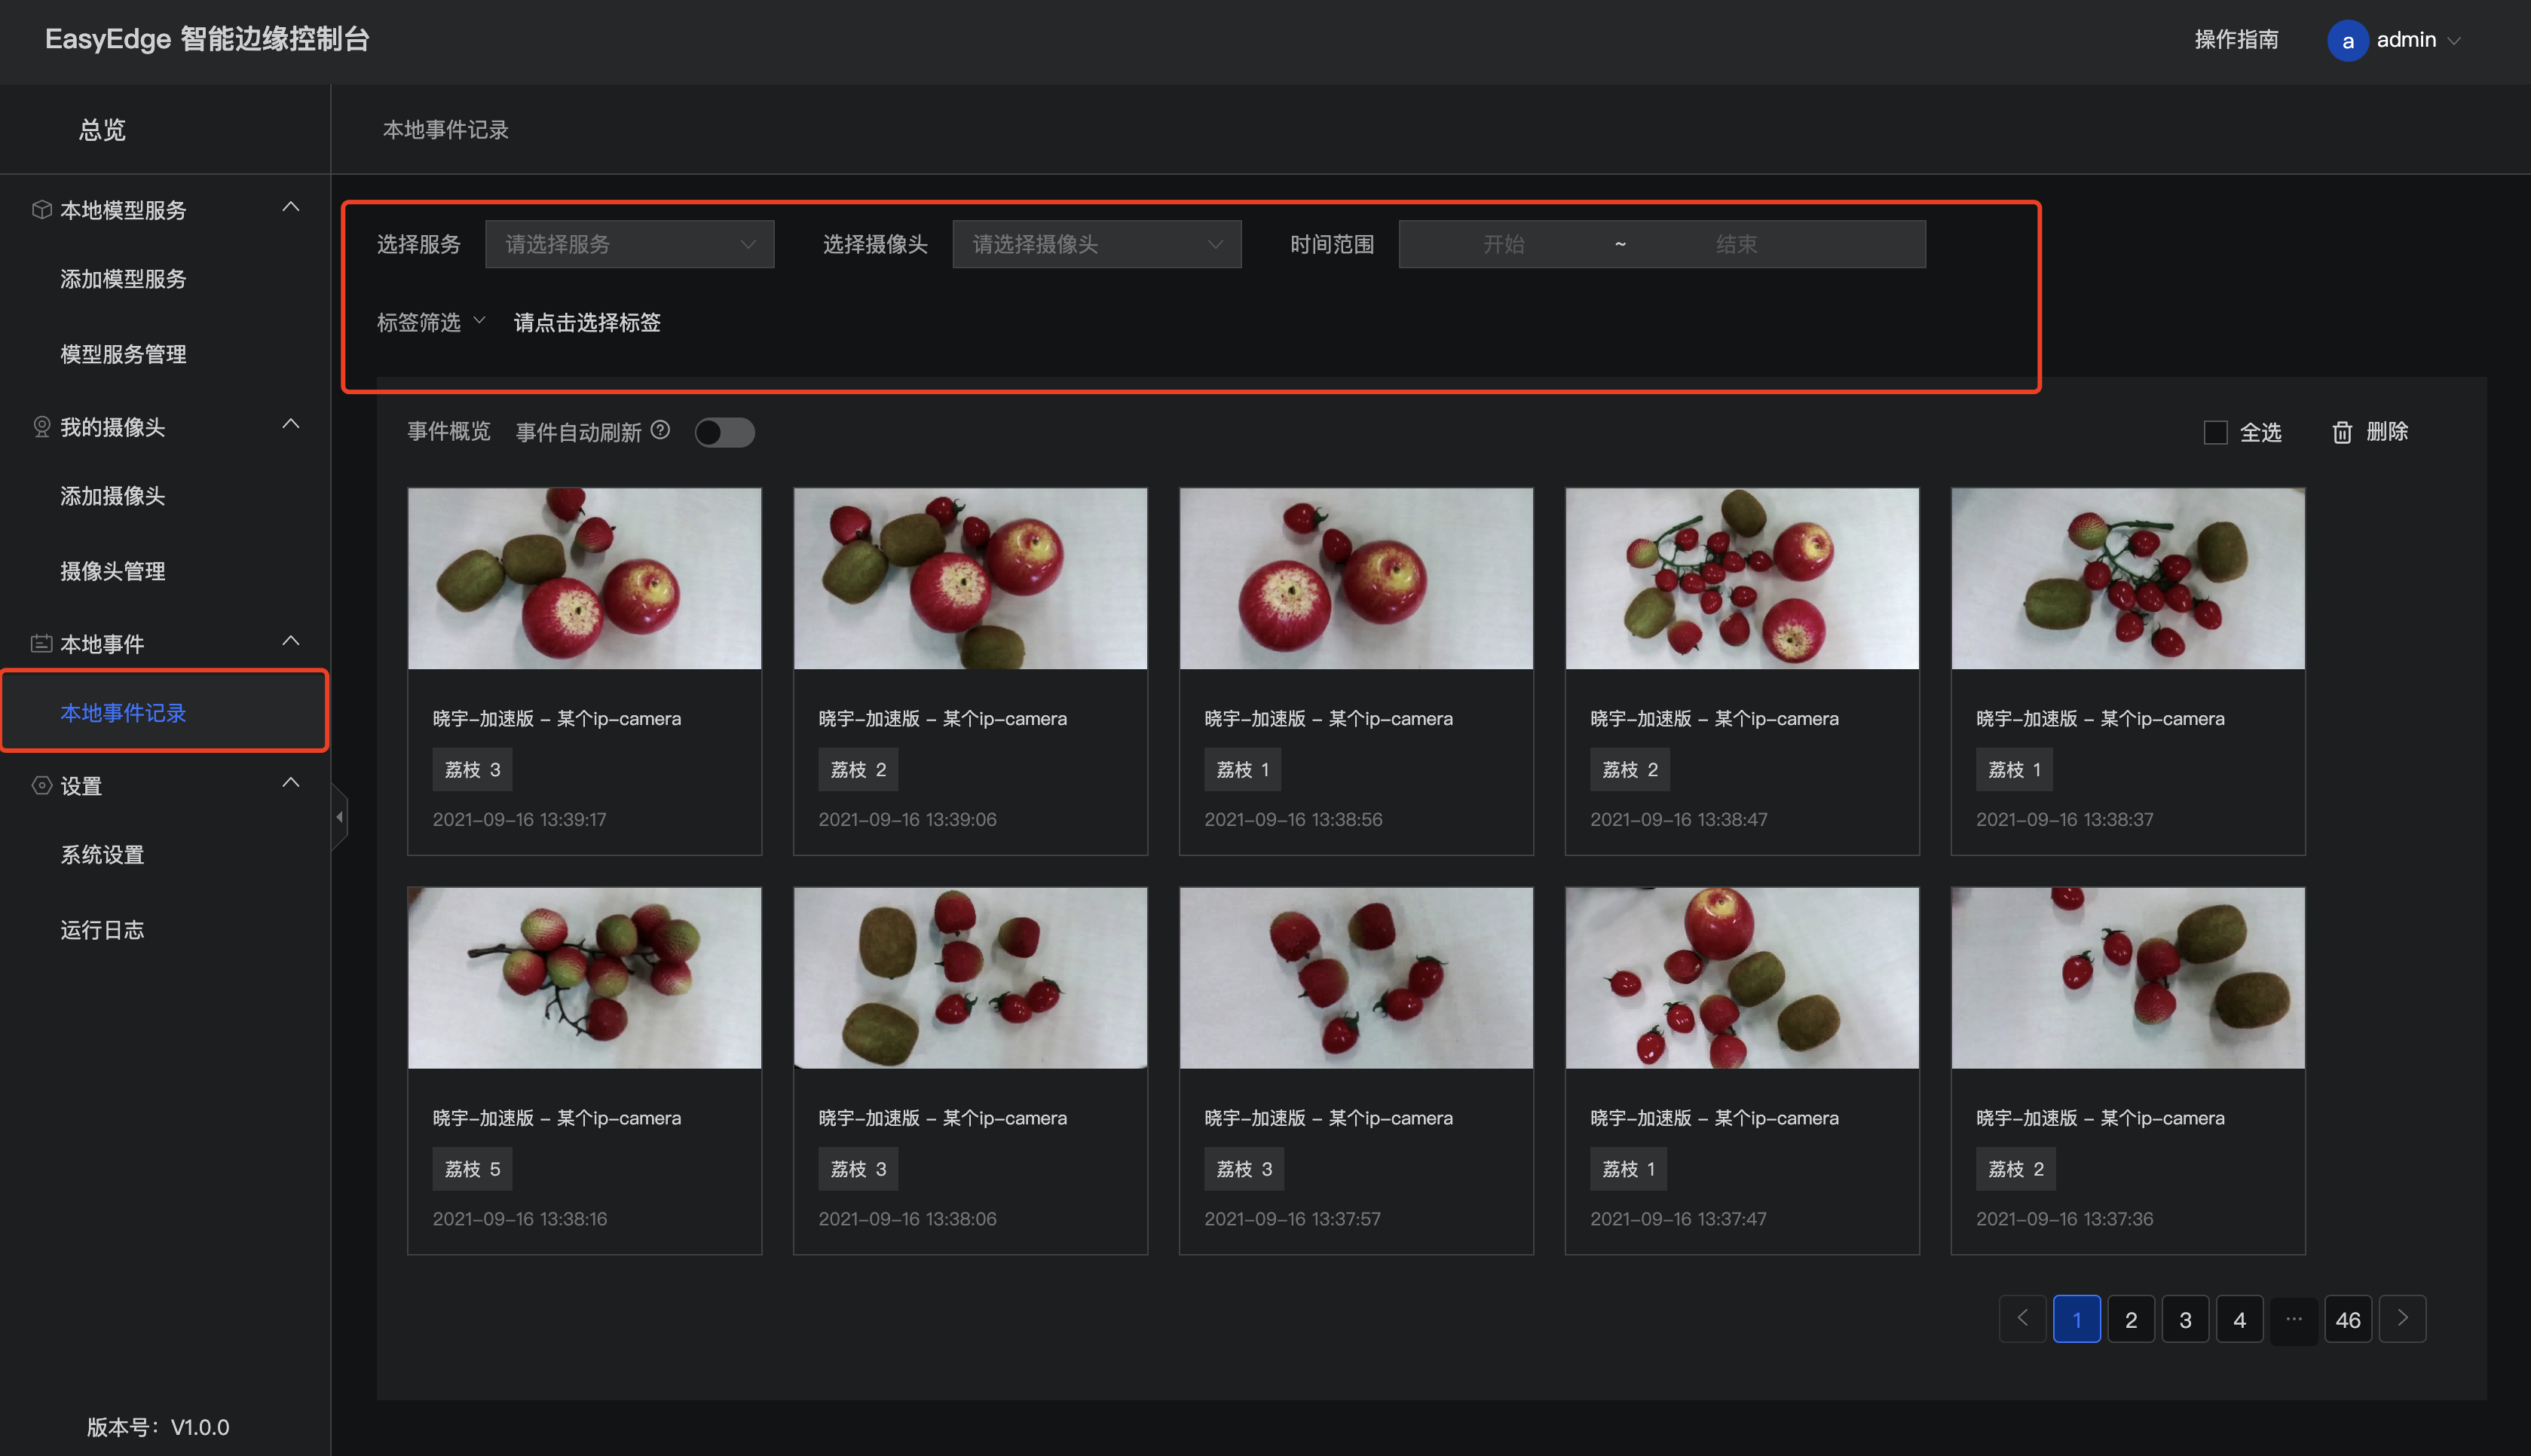
Task: Go to the previous page arrow
Action: pos(2022,1318)
